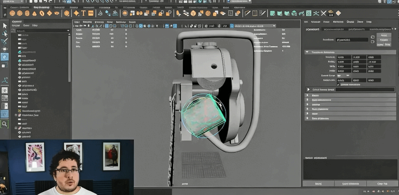
Task: Click the rotate manipulator ring in the viewport
Action: click(204, 116)
